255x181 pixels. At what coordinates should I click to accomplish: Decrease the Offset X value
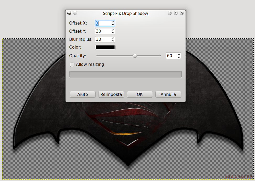click(113, 25)
